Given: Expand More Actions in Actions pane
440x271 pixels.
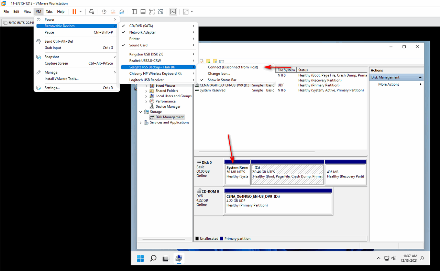Looking at the screenshot, I should pyautogui.click(x=396, y=84).
